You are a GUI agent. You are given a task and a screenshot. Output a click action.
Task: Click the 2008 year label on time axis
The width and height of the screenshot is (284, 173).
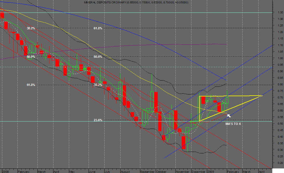coord(5,172)
